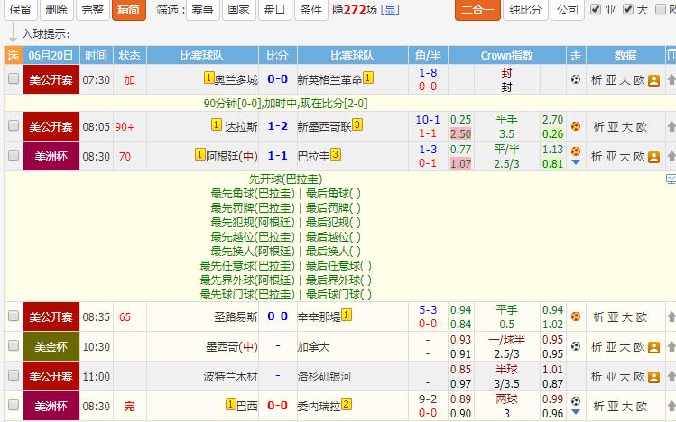This screenshot has width=676, height=422.
Task: Show hidden matches via [显] link
Action: (390, 10)
